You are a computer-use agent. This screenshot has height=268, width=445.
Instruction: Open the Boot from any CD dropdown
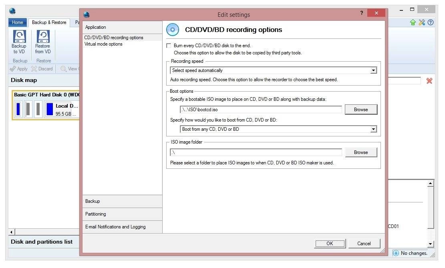click(x=373, y=129)
